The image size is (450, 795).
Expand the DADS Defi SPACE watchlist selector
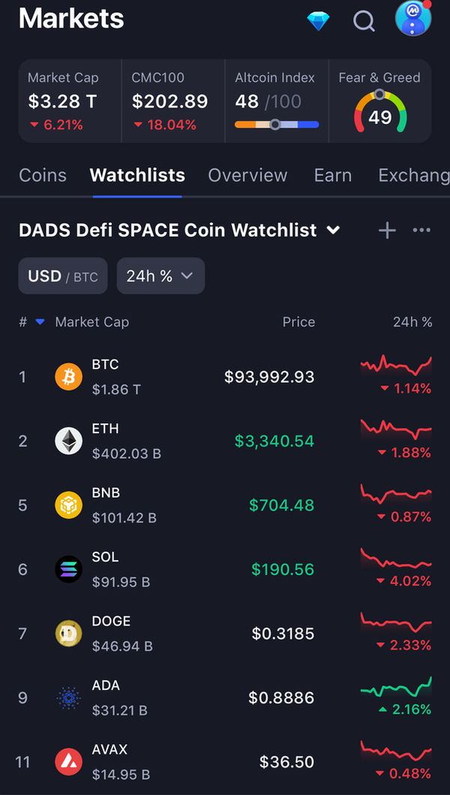(x=334, y=230)
